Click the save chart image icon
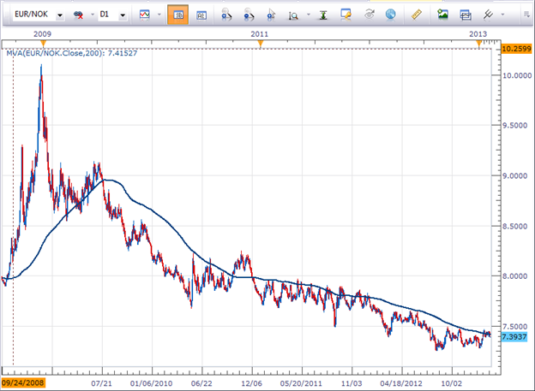Viewport: 535px width, 391px height. tap(442, 15)
